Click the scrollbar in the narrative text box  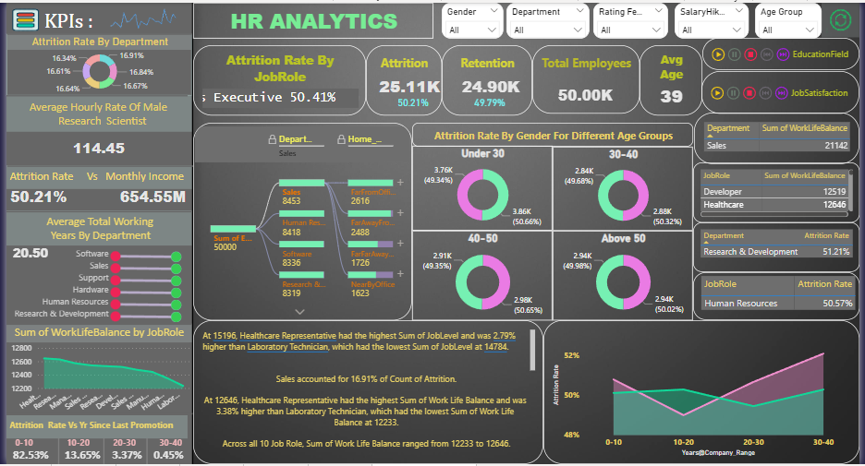click(x=532, y=349)
